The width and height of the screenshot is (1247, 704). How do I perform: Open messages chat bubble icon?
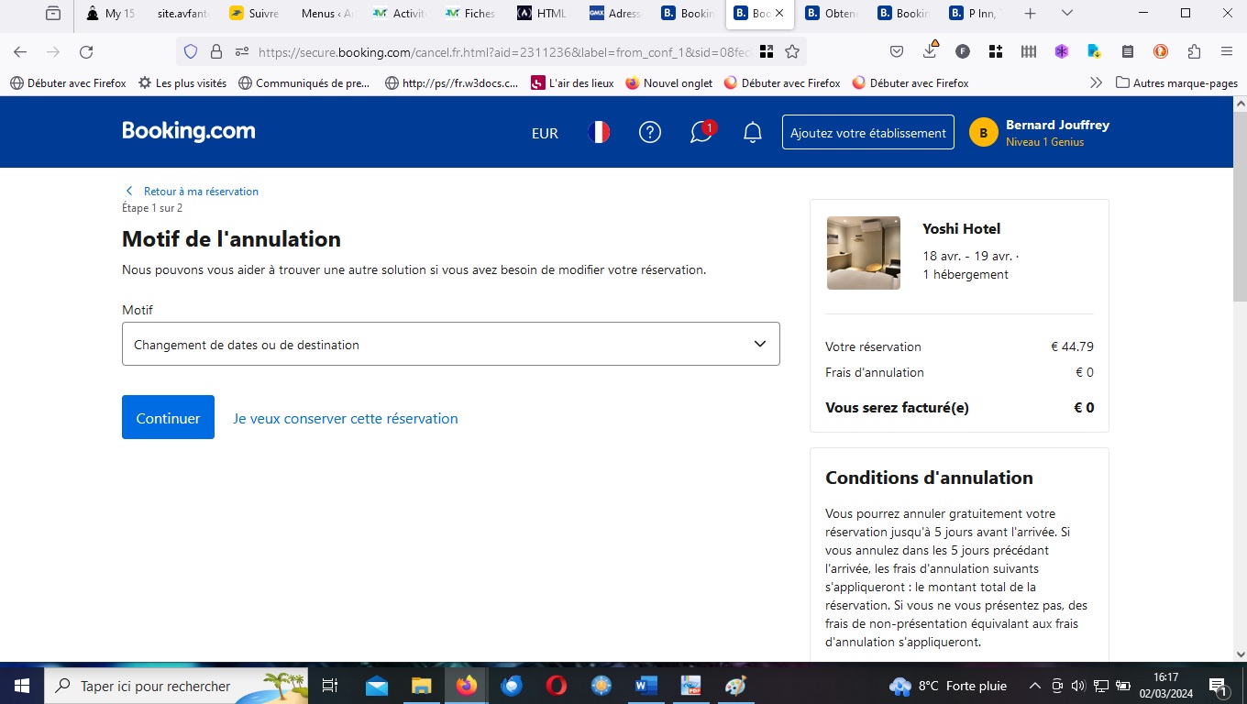701,133
